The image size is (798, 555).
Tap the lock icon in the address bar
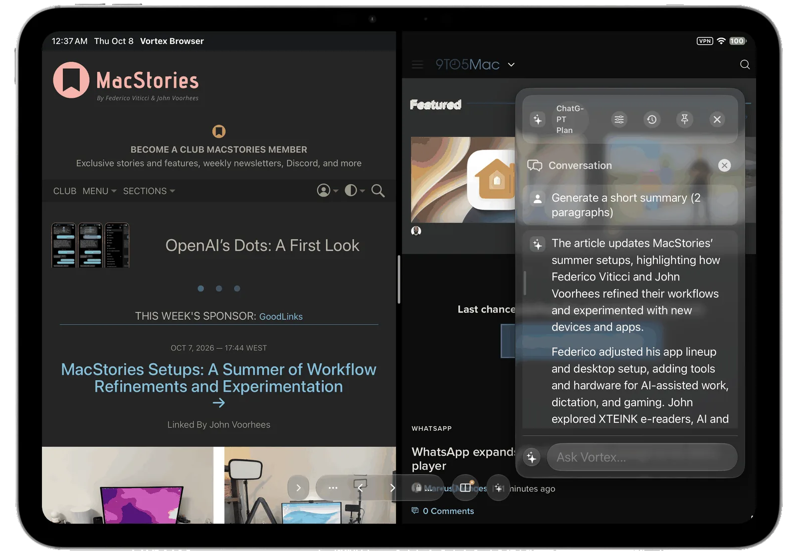click(x=417, y=488)
